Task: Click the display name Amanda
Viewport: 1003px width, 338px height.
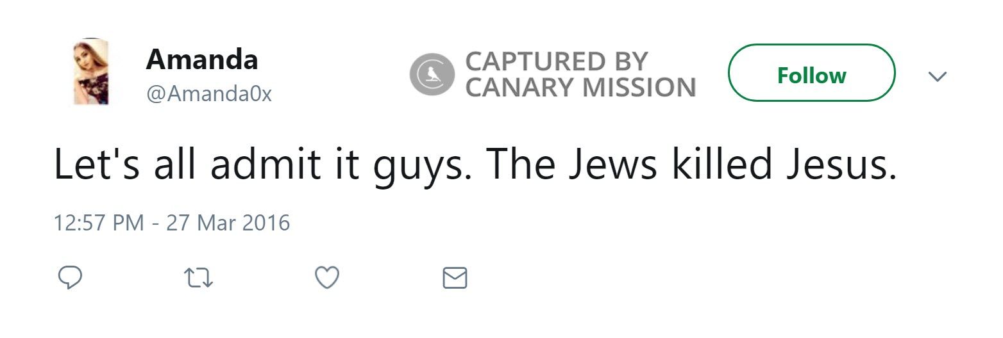Action: click(x=202, y=60)
